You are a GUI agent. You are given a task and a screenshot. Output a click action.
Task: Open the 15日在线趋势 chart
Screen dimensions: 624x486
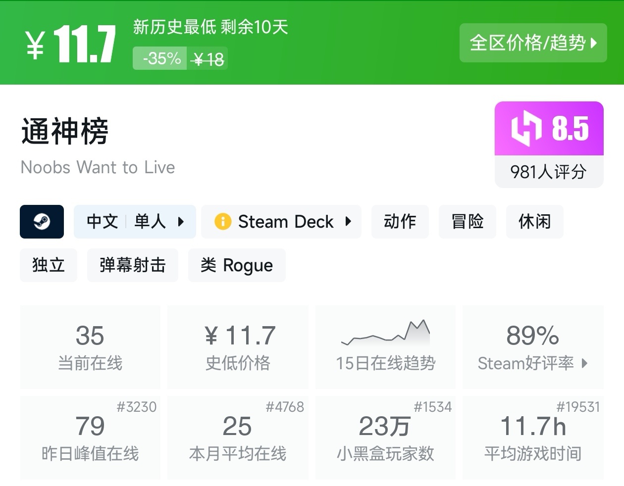[385, 347]
